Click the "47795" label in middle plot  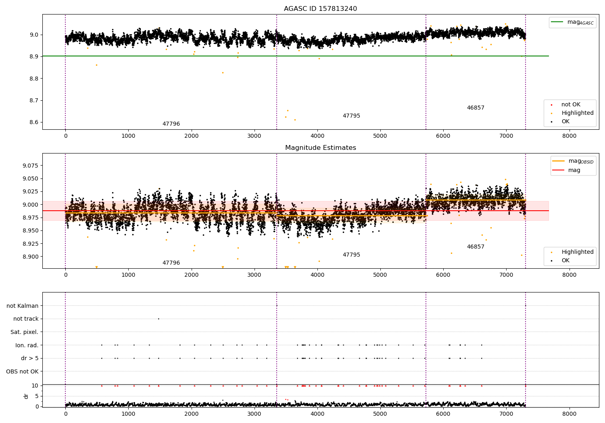pos(351,255)
